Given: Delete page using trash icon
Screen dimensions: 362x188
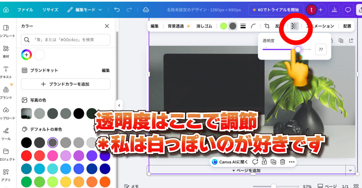Looking at the screenshot, I should point(282,162).
